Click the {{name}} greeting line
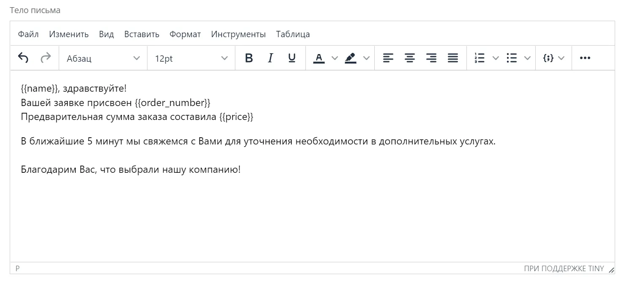Screen dimensions: 624x283 (74, 89)
